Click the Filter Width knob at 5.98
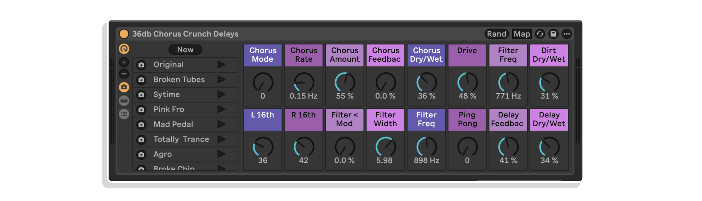Image resolution: width=702 pixels, height=201 pixels. [x=386, y=147]
